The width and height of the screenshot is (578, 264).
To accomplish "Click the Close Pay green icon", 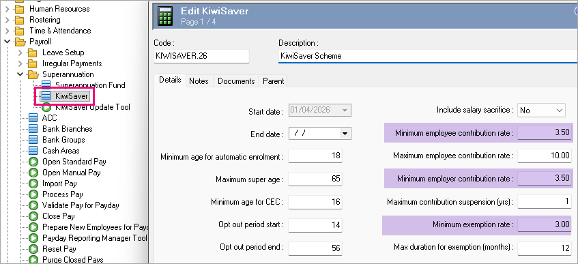I will (x=33, y=216).
